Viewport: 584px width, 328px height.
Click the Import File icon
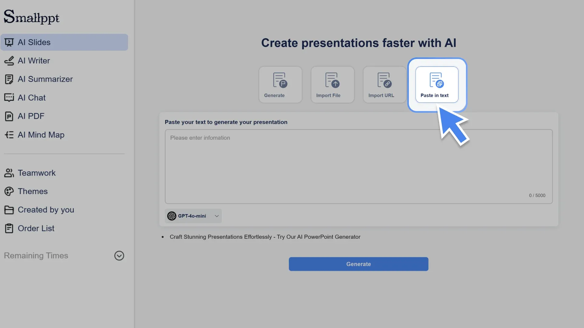click(332, 84)
